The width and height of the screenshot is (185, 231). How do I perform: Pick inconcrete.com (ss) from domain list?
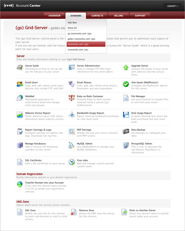[x=78, y=50]
